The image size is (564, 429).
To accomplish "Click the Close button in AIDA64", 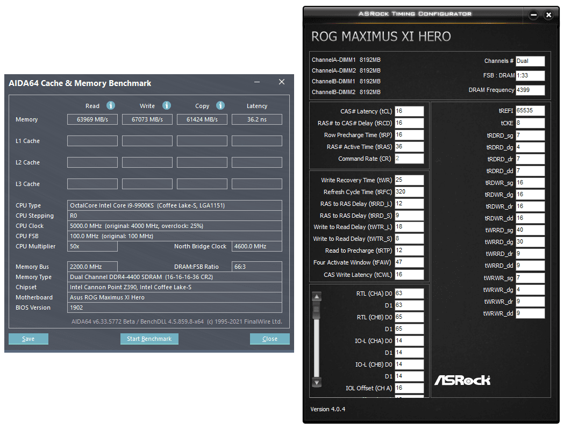I will (270, 339).
